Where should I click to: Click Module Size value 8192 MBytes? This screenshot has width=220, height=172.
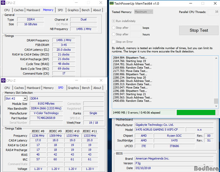[x=46, y=104]
